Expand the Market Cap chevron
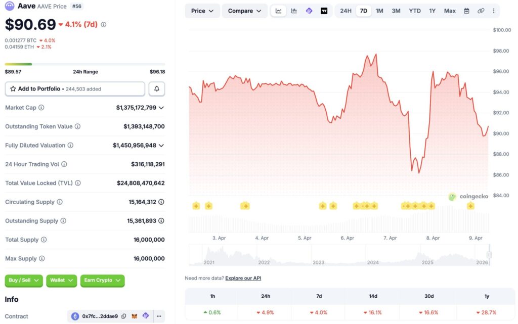 [x=162, y=107]
